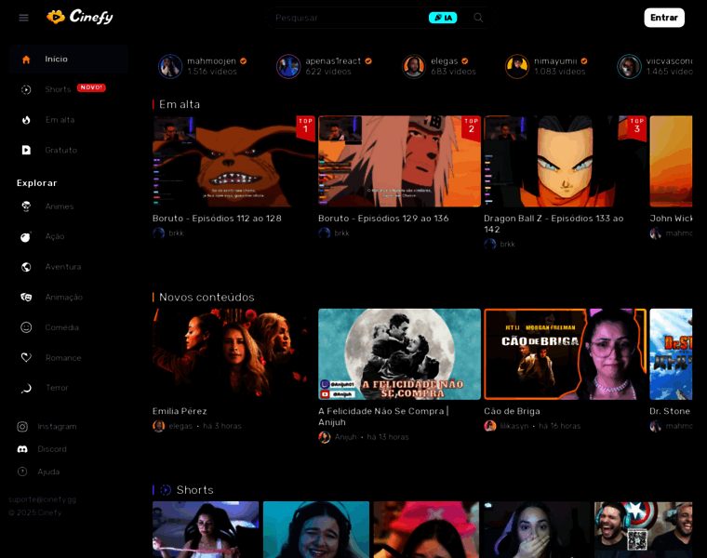Screen dimensions: 707x558
Task: Click the magnifying glass search icon
Action: pyautogui.click(x=478, y=18)
